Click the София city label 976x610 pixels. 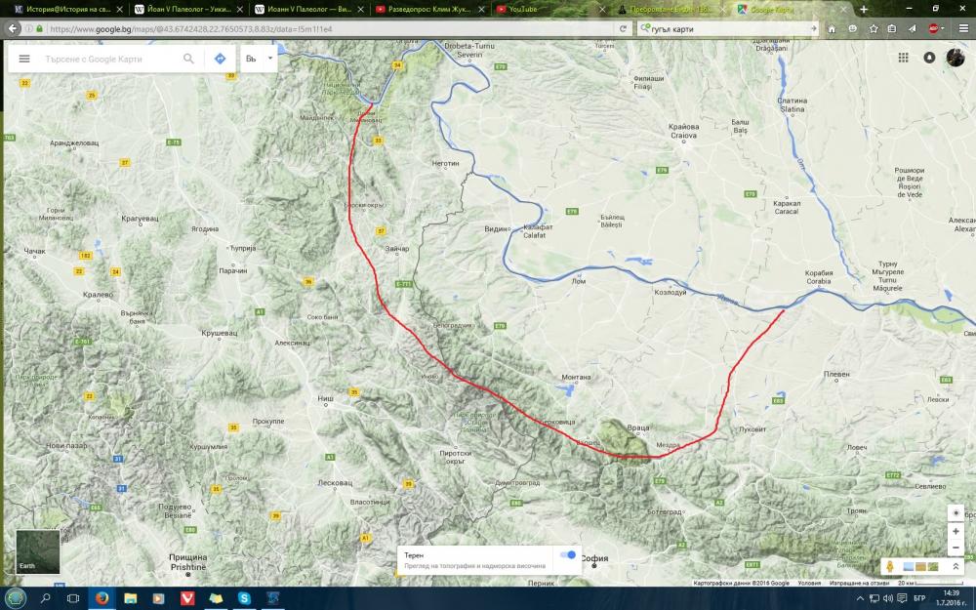[x=593, y=558]
